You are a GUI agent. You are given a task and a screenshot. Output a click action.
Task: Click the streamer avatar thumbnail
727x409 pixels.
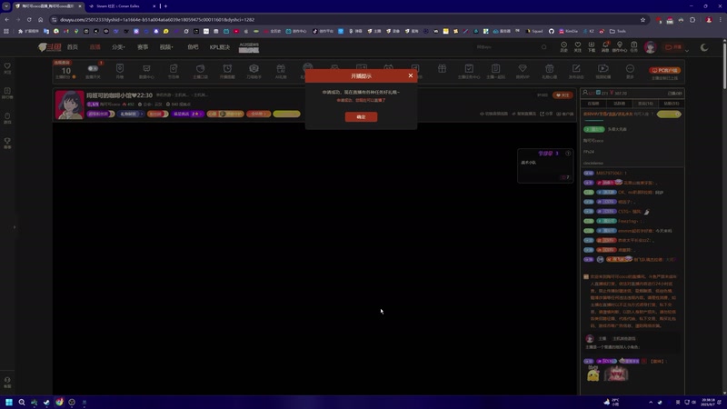(x=70, y=105)
